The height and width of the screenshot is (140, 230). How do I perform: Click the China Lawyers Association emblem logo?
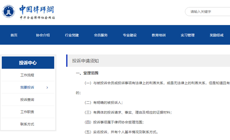[x=8, y=11]
